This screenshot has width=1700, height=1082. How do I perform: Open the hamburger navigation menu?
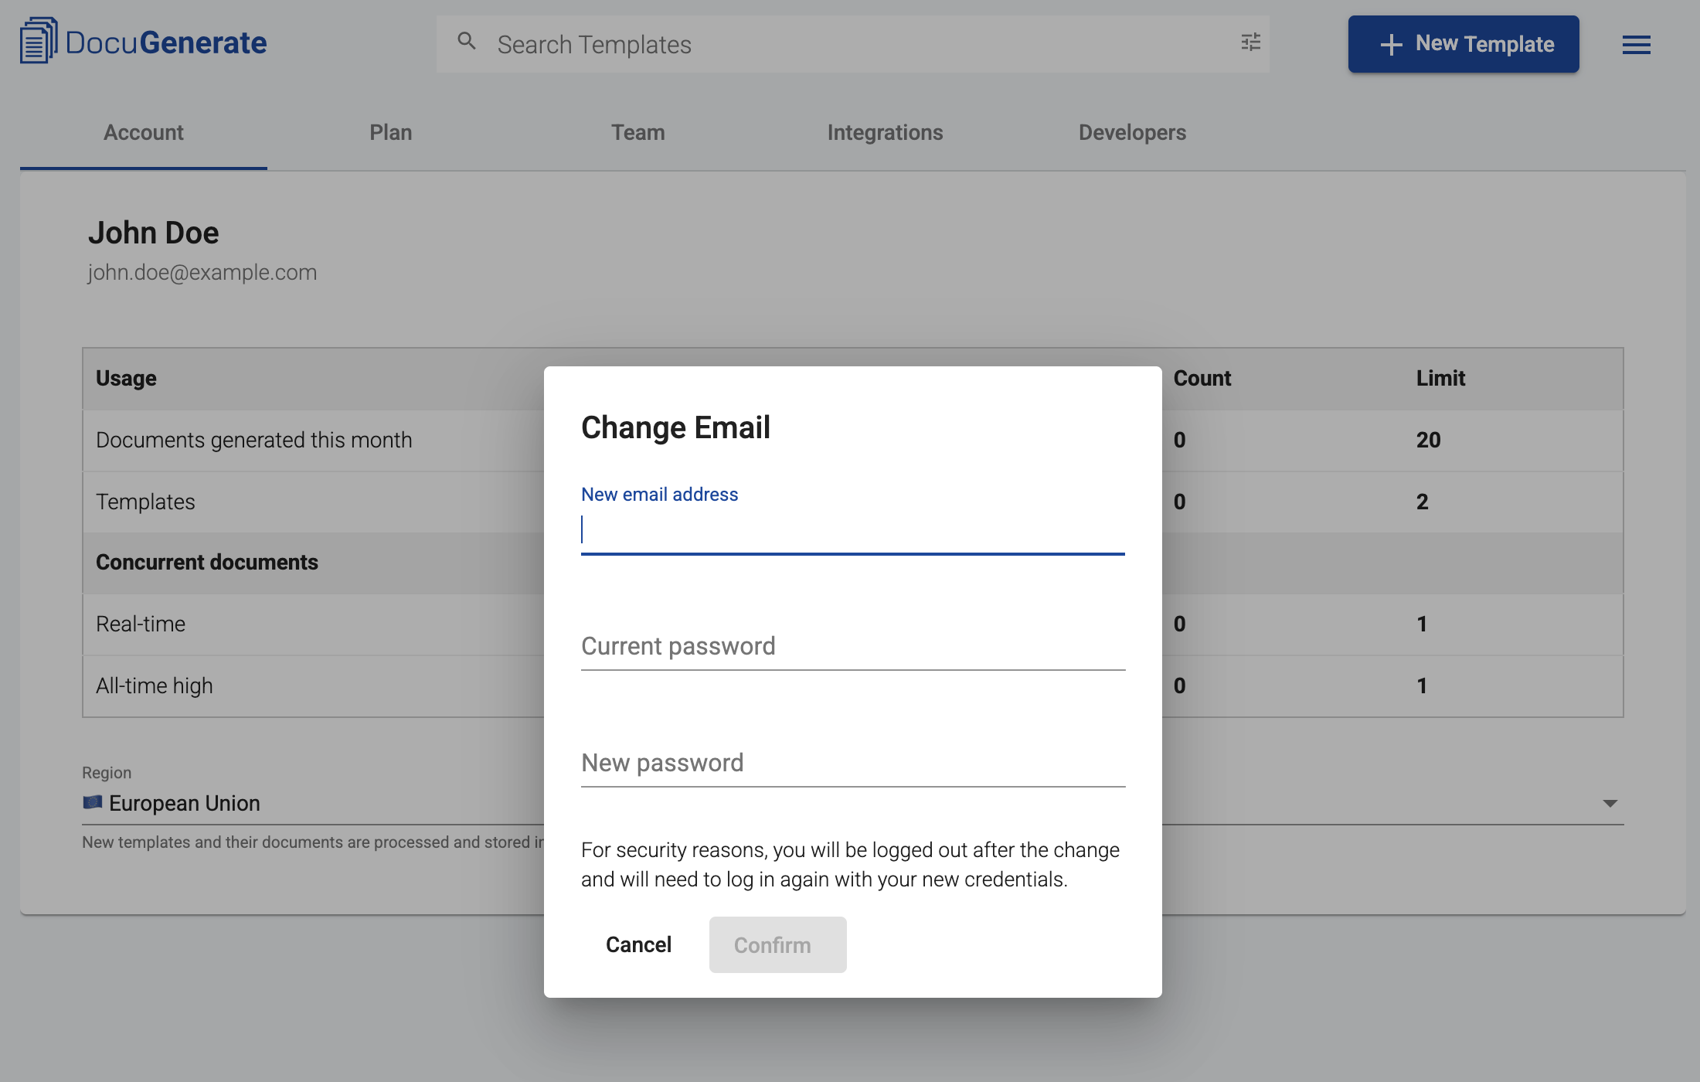click(x=1636, y=45)
